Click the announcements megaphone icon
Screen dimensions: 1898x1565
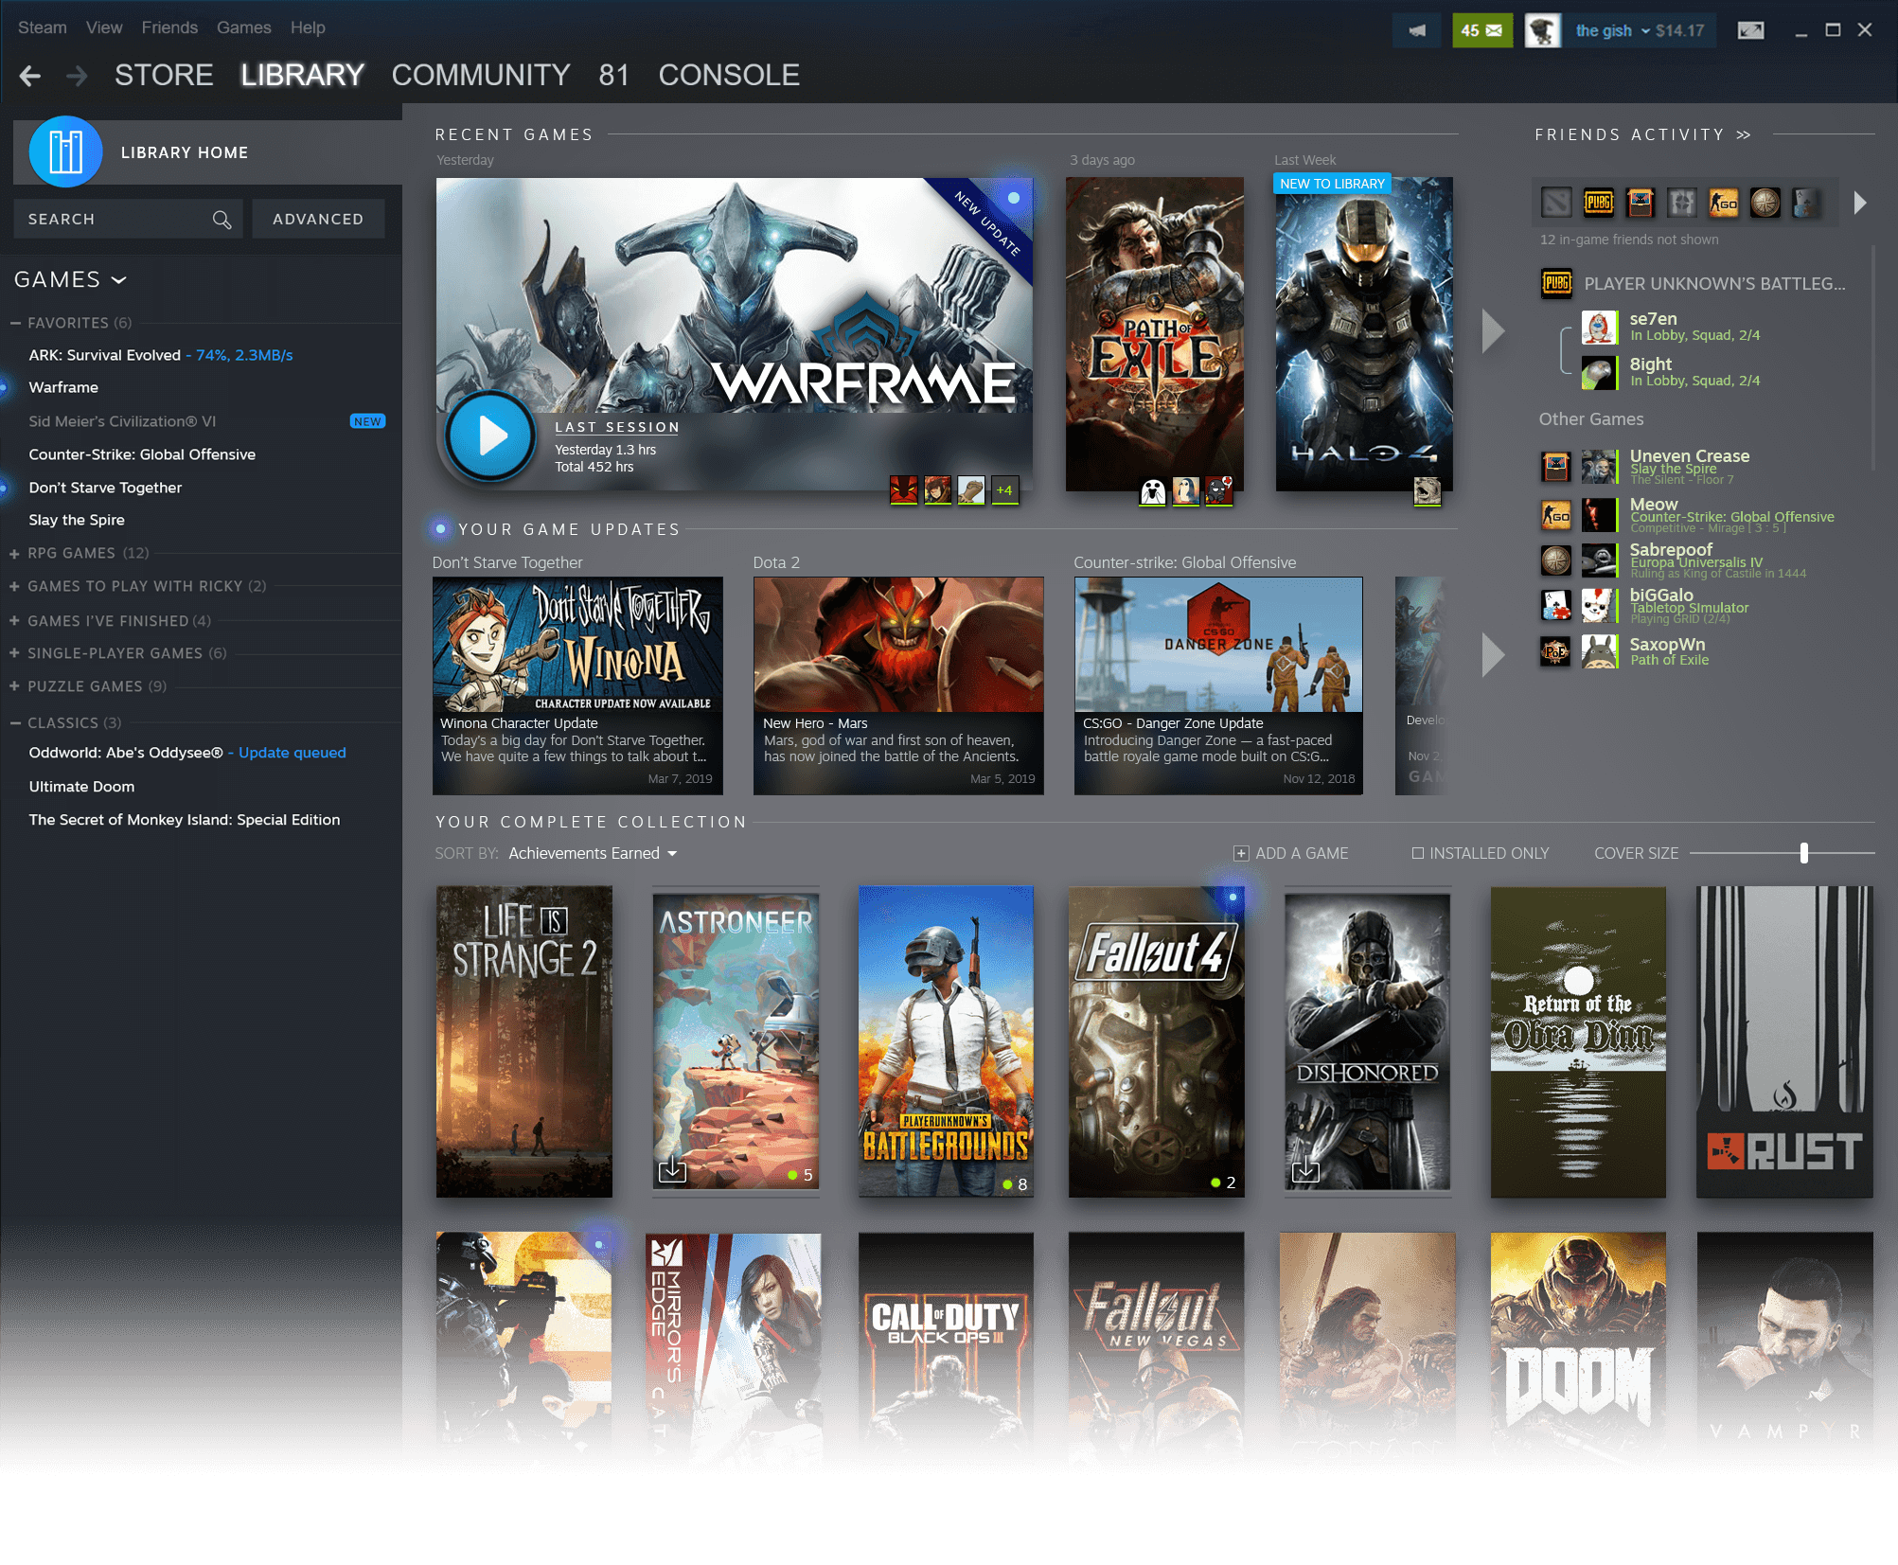(x=1416, y=30)
